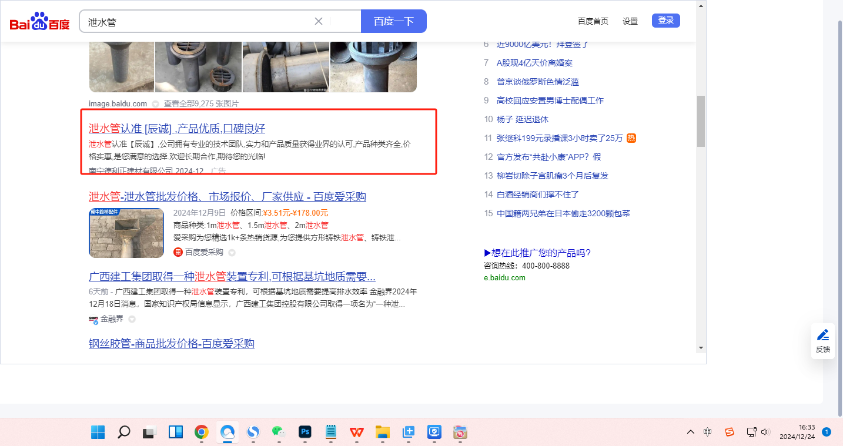This screenshot has width=843, height=446.
Task: Click the 登录 login button
Action: click(x=665, y=21)
